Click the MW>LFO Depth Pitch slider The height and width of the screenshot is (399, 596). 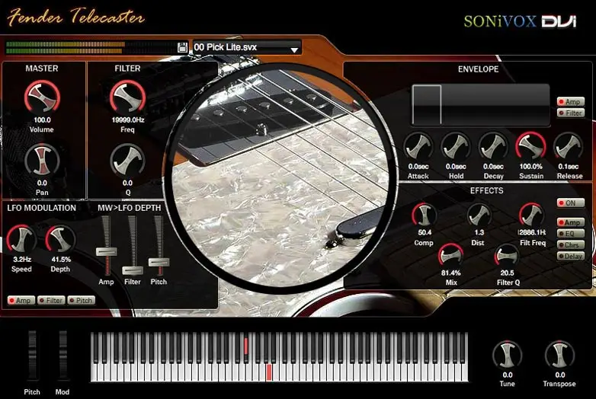coord(159,263)
